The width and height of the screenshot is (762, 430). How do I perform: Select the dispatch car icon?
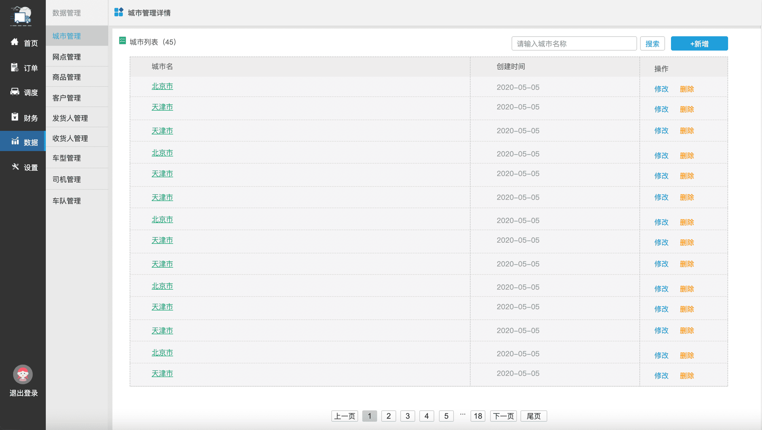tap(14, 91)
